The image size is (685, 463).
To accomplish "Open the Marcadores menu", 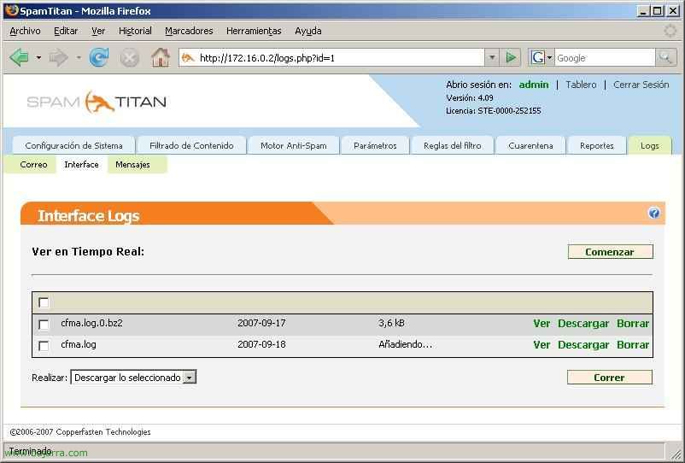I will (x=189, y=31).
